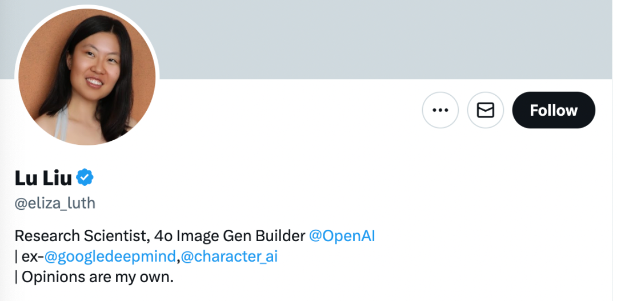
Task: Click the Opinions are my own line
Action: coord(94,278)
